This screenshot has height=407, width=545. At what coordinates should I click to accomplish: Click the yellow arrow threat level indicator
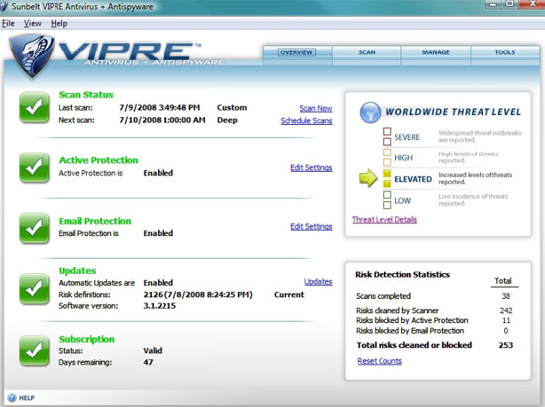click(x=368, y=178)
